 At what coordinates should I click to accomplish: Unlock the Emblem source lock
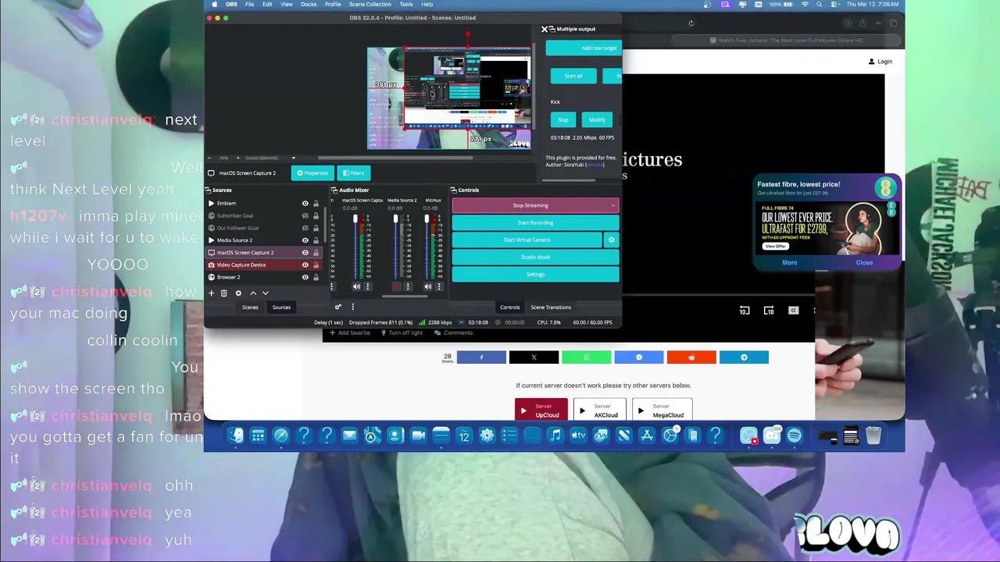316,203
